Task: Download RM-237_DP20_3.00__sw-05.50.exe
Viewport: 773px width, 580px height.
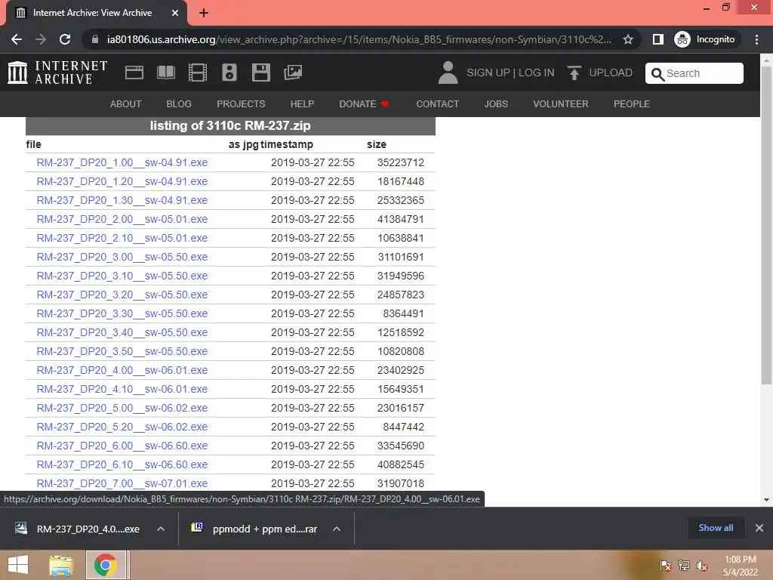Action: point(122,257)
